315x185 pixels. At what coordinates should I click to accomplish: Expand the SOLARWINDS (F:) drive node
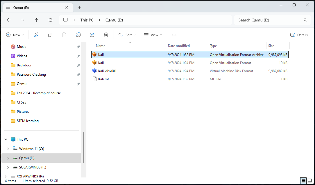(8, 167)
